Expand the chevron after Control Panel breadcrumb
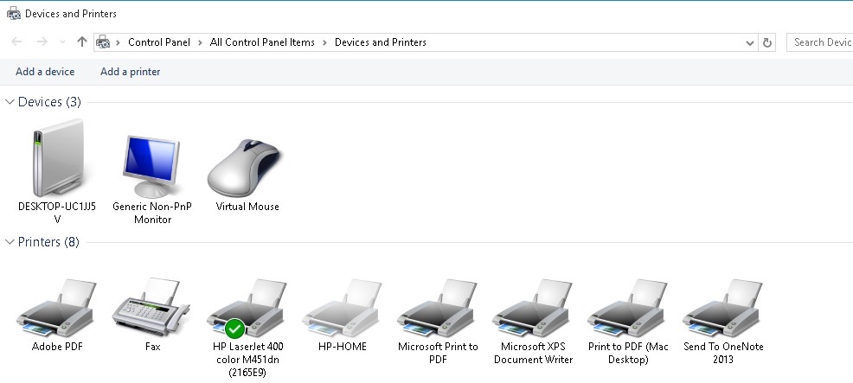Viewport: 853px width, 383px height. coord(200,42)
